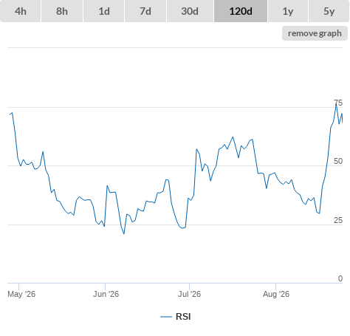Open the 7d time range tab

pos(145,11)
